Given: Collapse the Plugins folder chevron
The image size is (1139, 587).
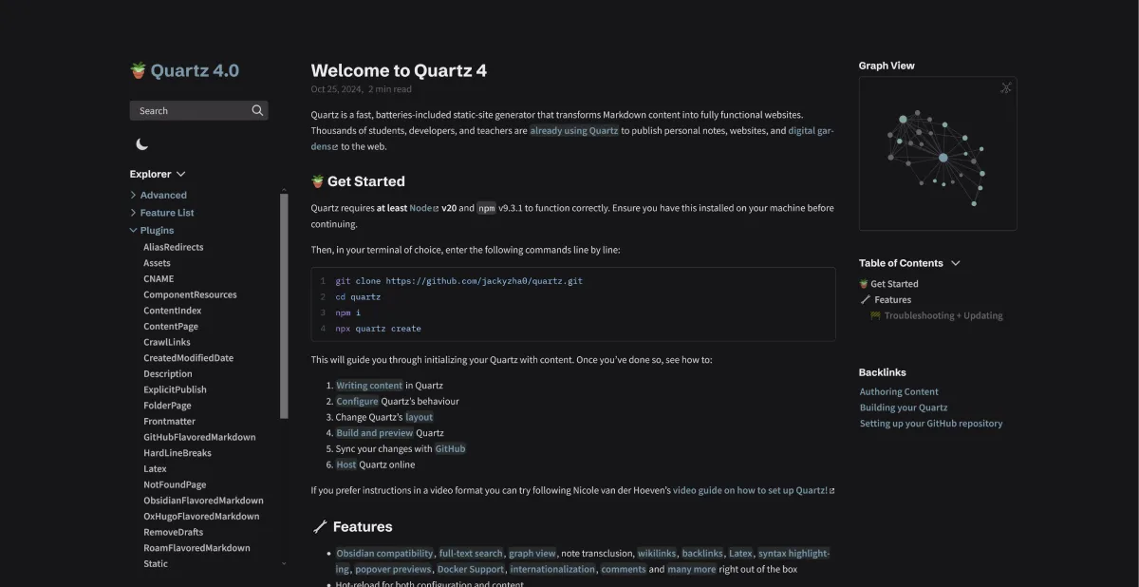Looking at the screenshot, I should click(134, 230).
